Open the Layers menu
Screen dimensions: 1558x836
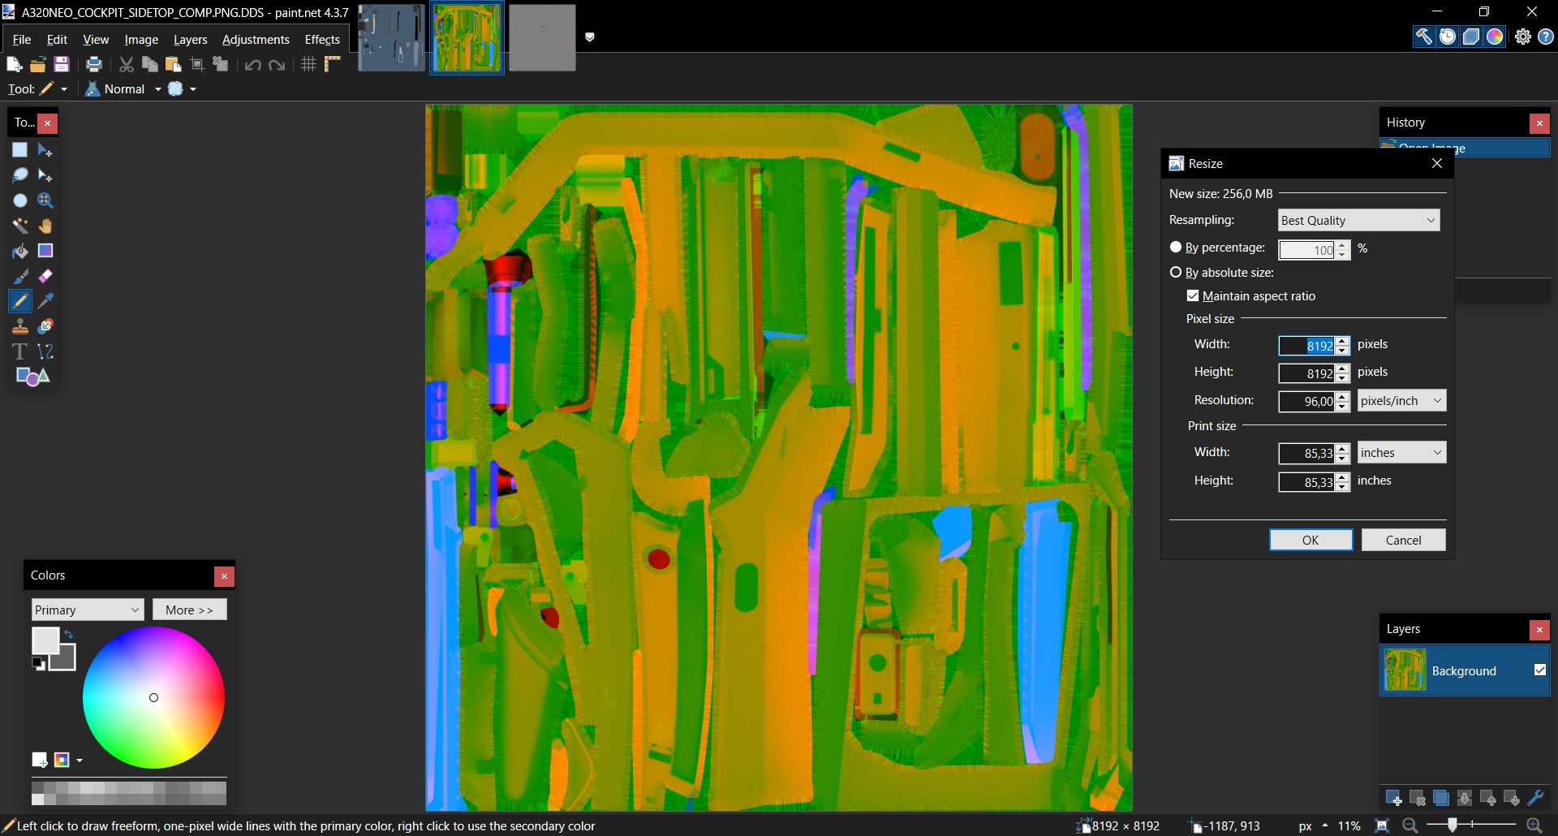(191, 39)
